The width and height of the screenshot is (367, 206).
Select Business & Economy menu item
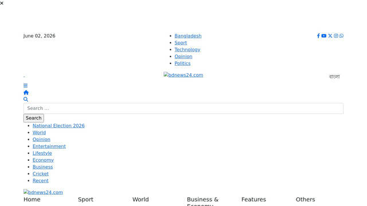pyautogui.click(x=202, y=201)
